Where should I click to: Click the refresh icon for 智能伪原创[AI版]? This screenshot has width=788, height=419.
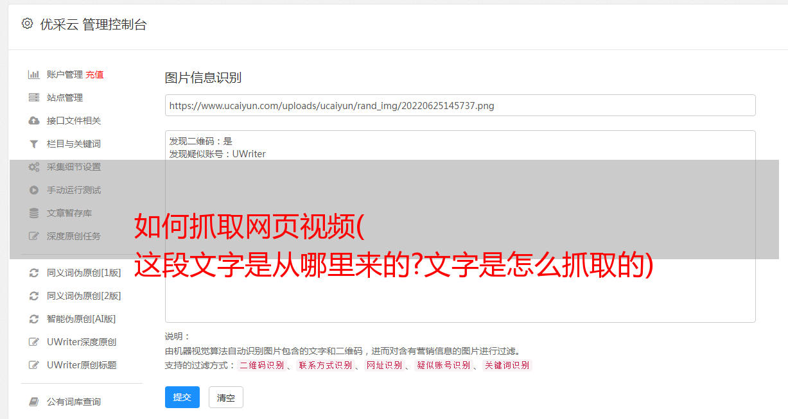[34, 319]
